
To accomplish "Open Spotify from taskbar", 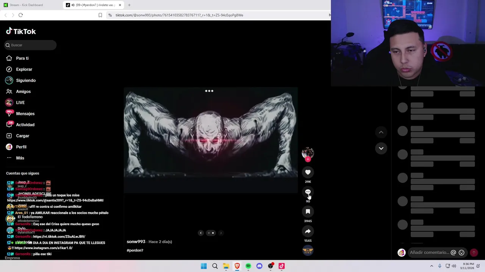I will click(248, 266).
